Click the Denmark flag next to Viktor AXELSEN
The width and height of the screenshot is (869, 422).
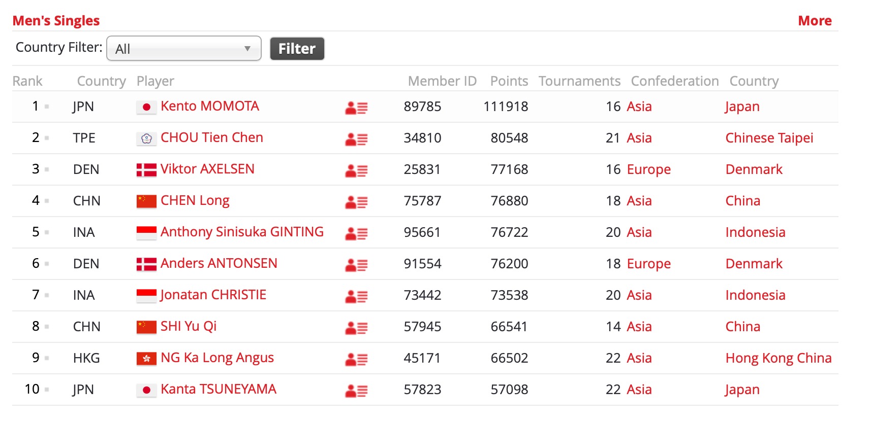point(146,170)
